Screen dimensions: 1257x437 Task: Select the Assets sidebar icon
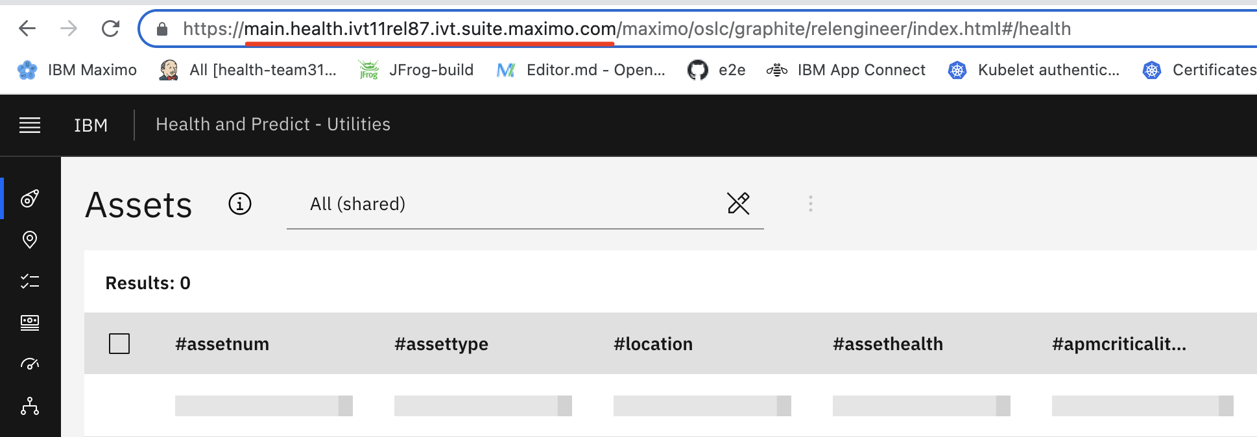30,198
